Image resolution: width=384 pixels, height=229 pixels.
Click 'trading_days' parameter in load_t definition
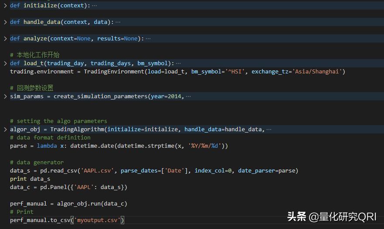tap(110, 63)
